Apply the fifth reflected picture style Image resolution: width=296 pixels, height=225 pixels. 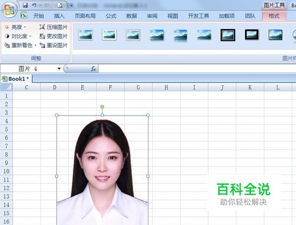tap(181, 35)
